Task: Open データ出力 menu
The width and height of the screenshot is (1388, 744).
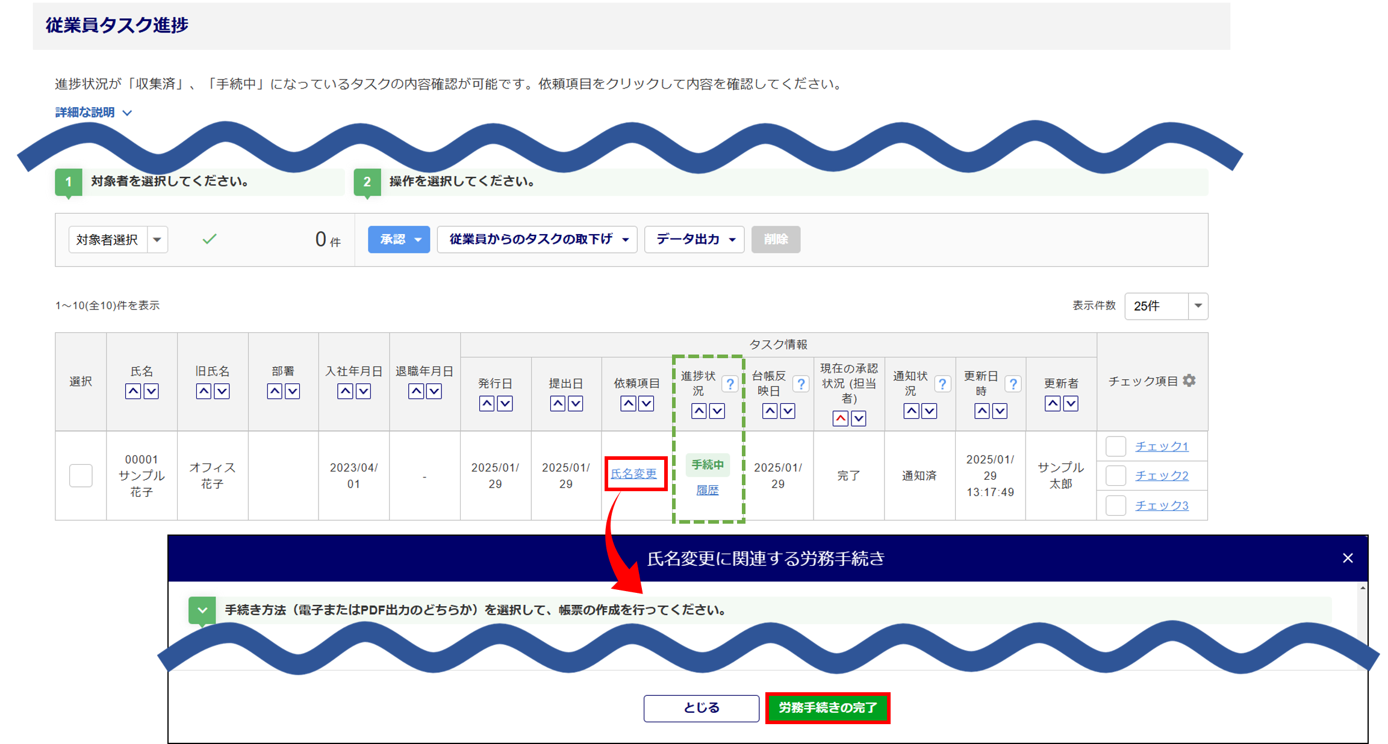Action: pos(694,240)
